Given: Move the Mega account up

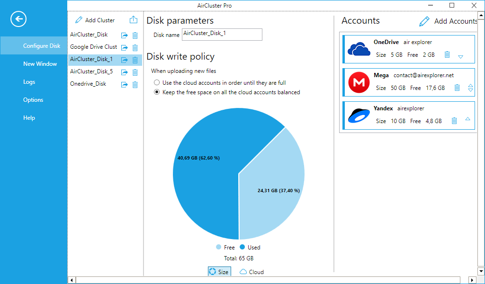Looking at the screenshot, I should pos(470,86).
